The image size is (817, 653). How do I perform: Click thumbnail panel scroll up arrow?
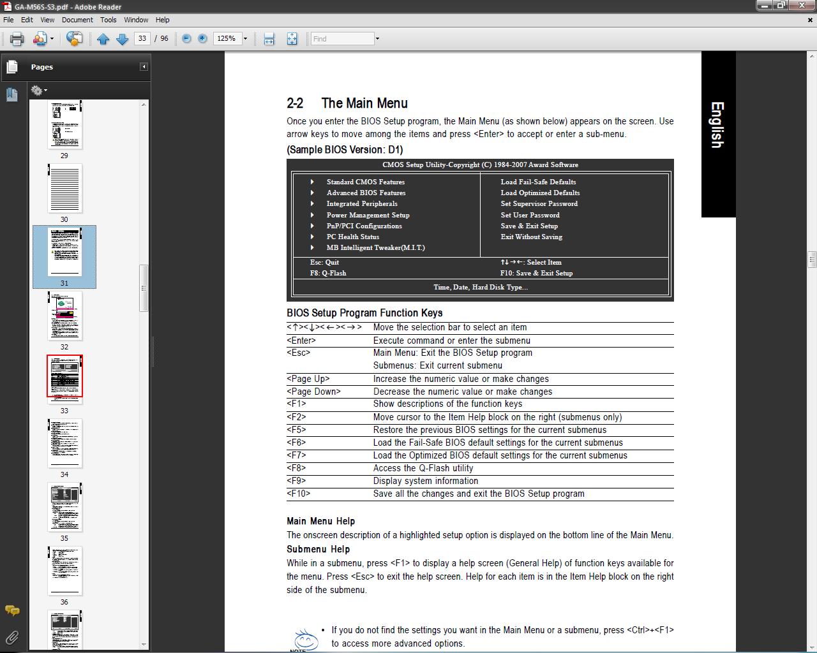click(x=144, y=105)
